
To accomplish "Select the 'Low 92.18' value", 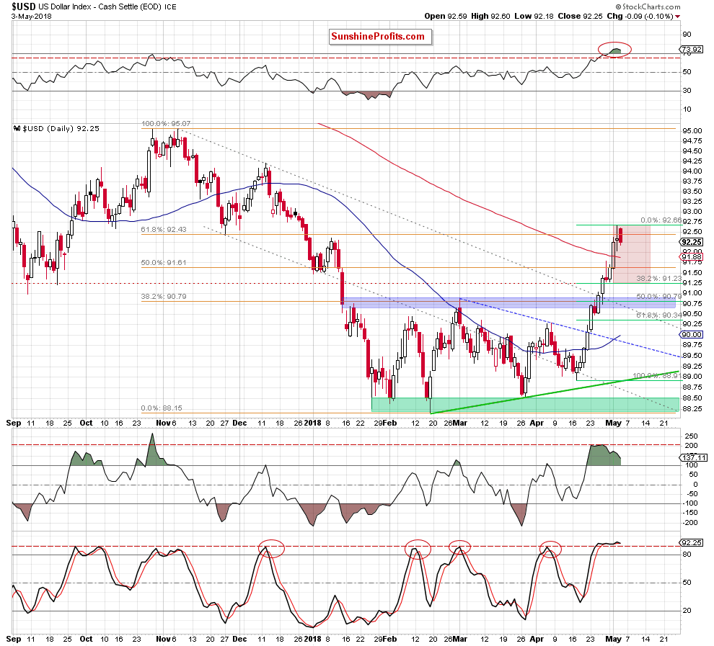I will point(534,16).
